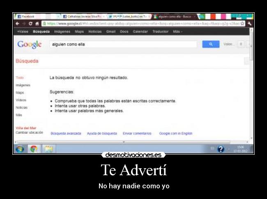Viewport: 267px width, 199px height.
Task: Open Gmail in the Google top bar
Action: [x=110, y=32]
